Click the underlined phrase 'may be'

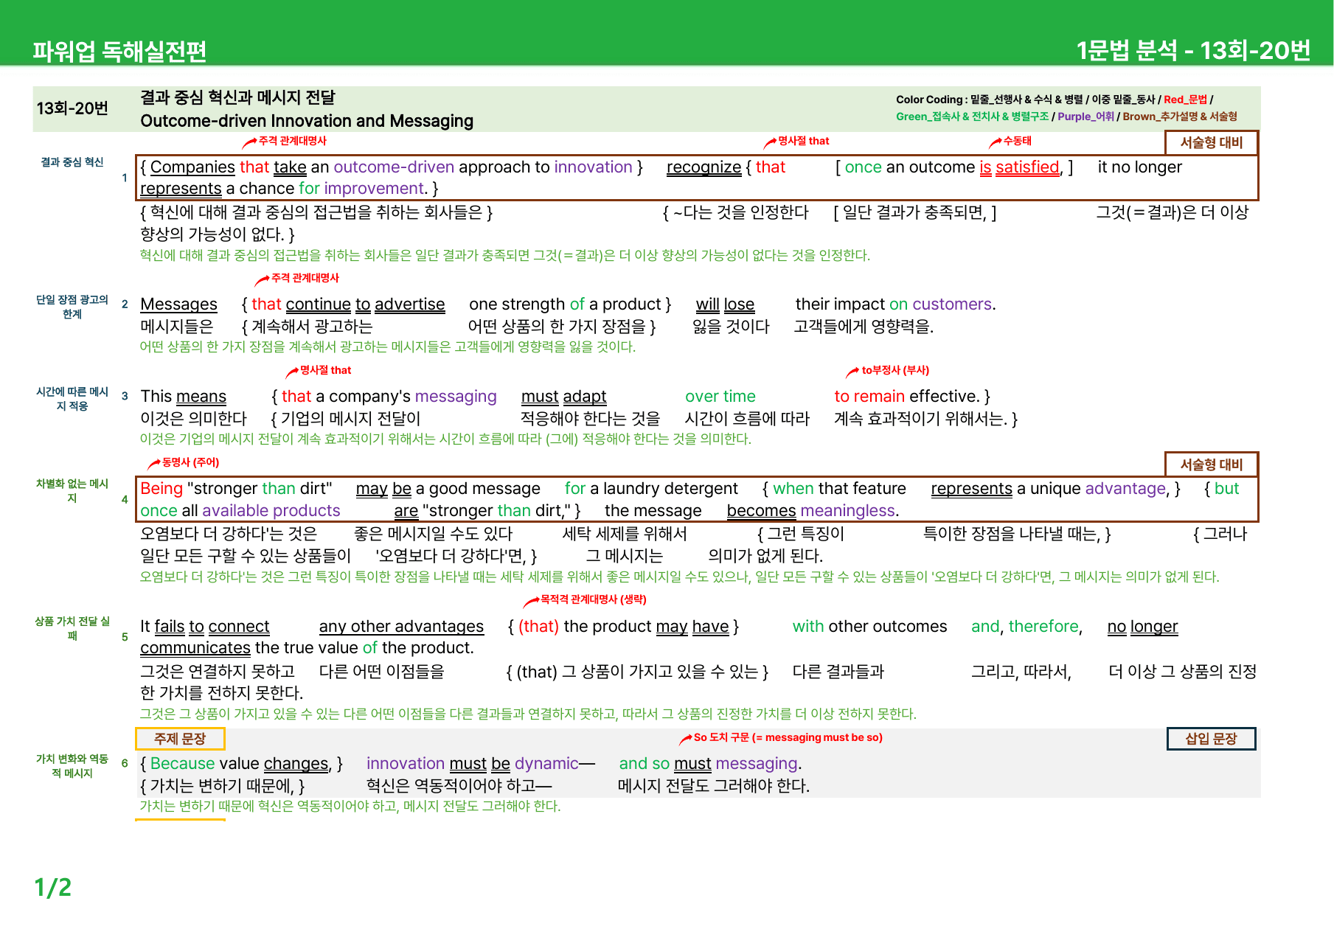point(383,489)
